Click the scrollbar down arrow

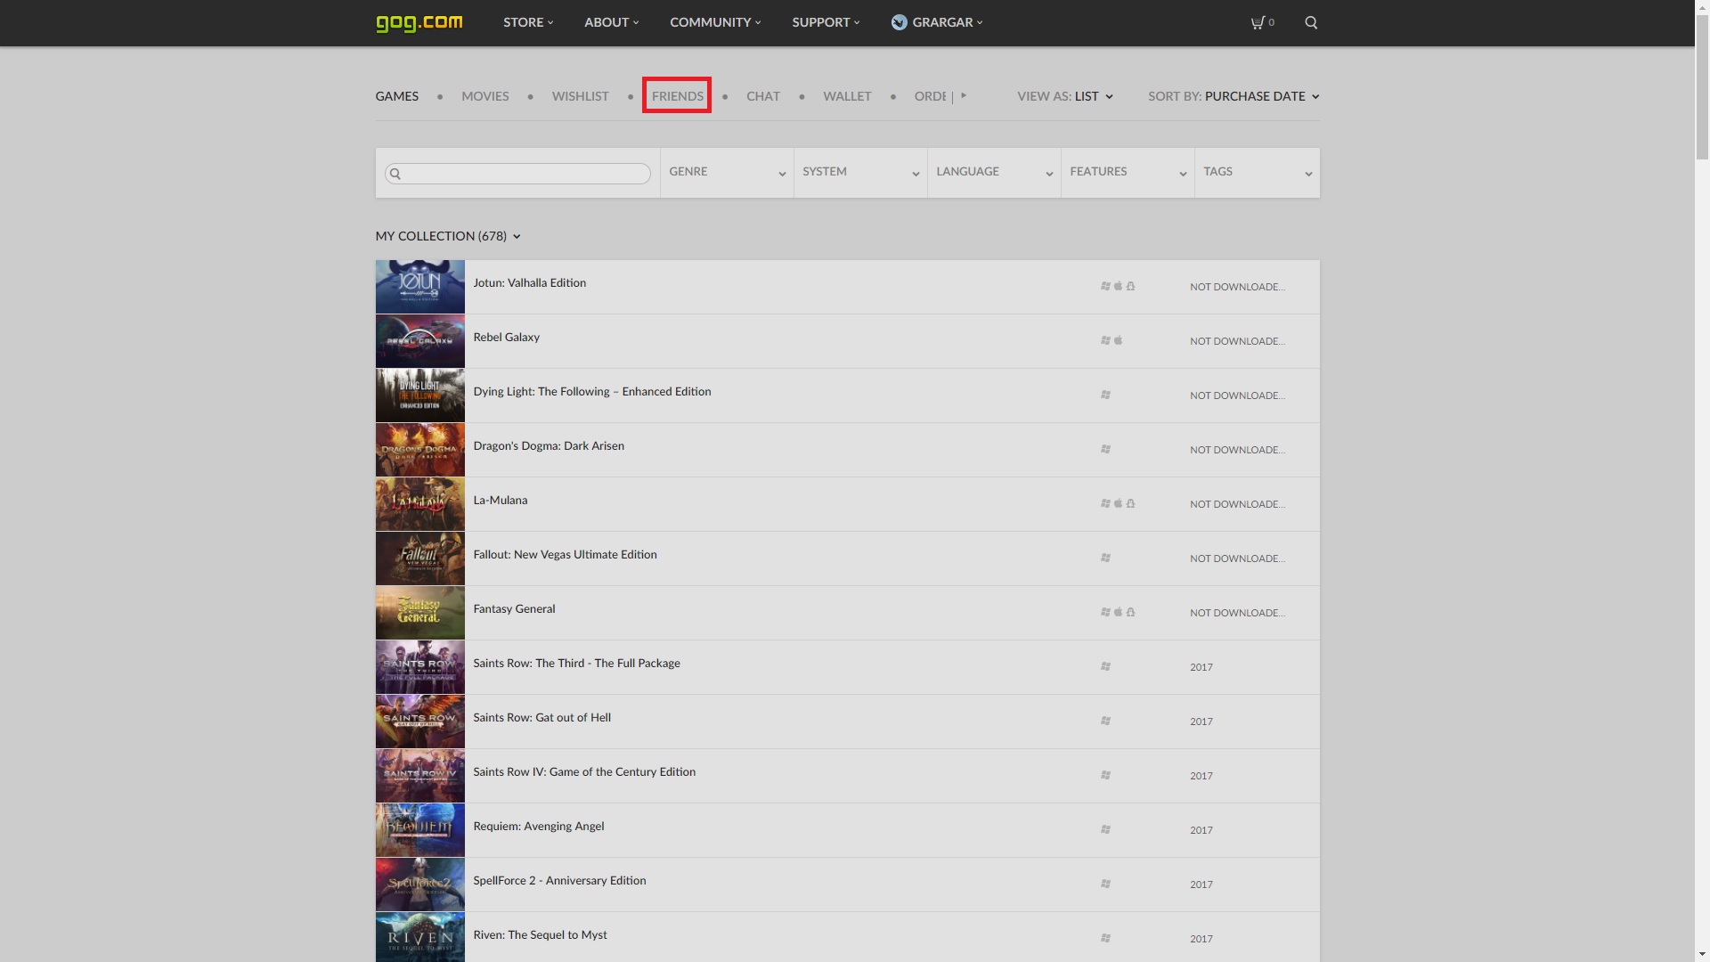[x=1702, y=954]
